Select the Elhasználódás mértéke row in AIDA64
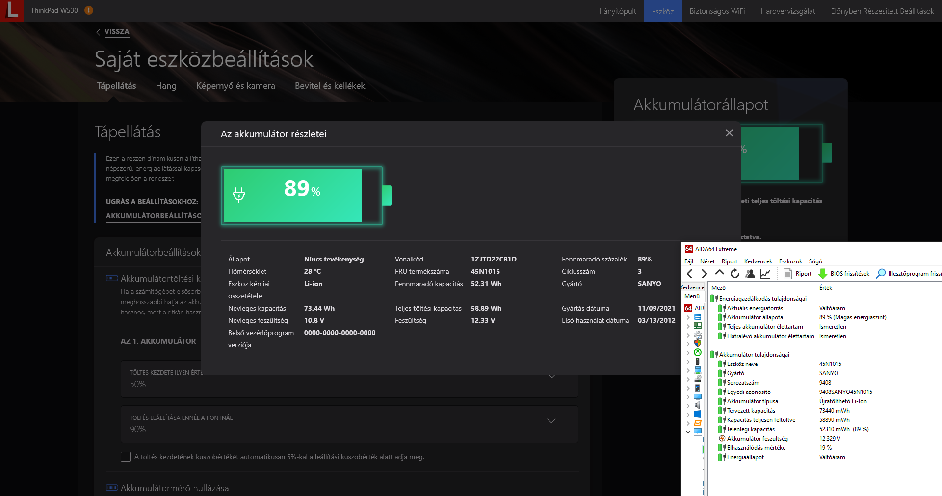Viewport: 942px width, 496px height. tap(824, 448)
